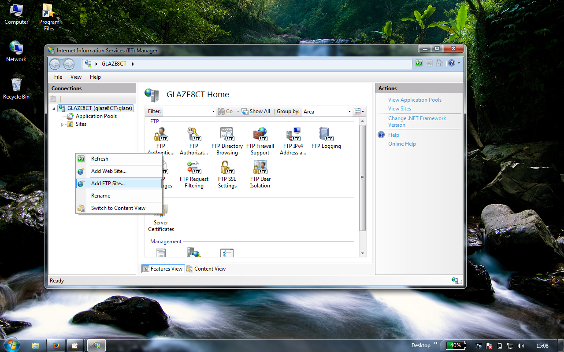
Task: Open Firefox from the taskbar
Action: [x=56, y=345]
